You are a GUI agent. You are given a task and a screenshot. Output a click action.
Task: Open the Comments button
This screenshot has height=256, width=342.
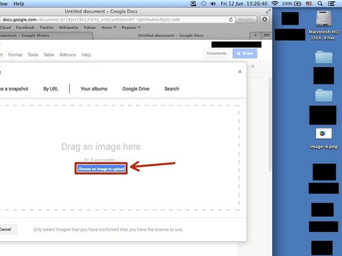(x=217, y=53)
